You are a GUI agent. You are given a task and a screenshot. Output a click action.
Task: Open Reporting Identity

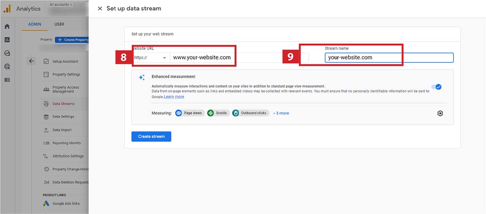(67, 143)
